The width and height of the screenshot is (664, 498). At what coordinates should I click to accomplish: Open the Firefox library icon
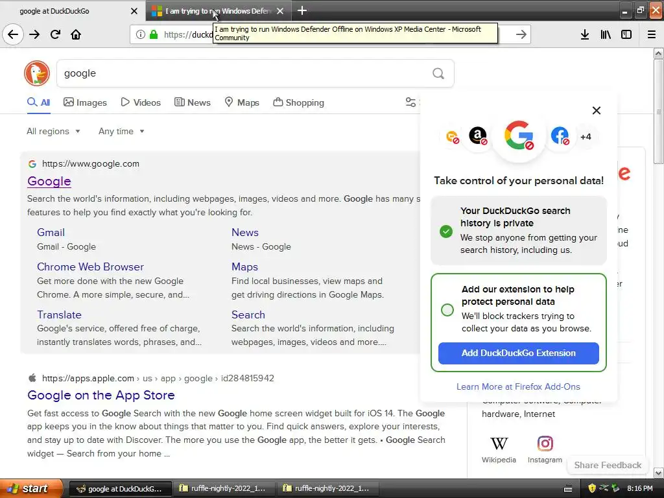click(x=606, y=34)
